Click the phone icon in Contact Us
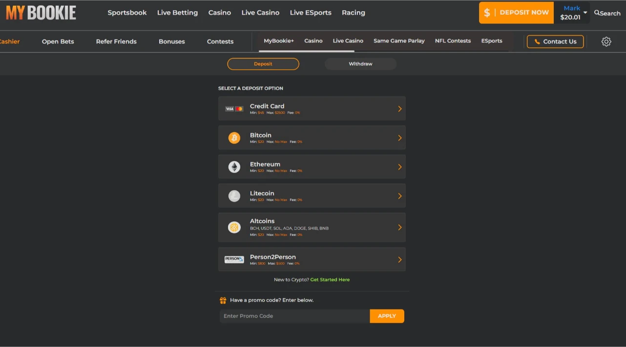Image resolution: width=626 pixels, height=347 pixels. click(x=538, y=41)
